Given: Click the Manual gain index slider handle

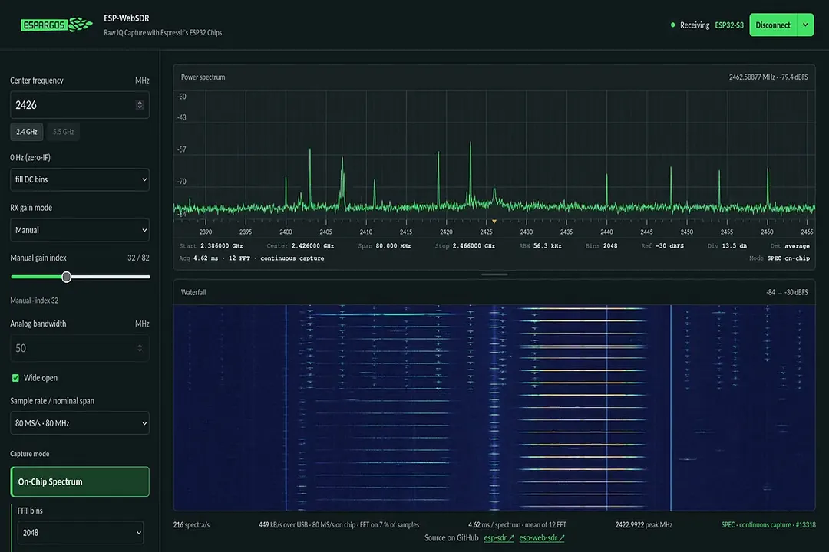Looking at the screenshot, I should pos(66,277).
